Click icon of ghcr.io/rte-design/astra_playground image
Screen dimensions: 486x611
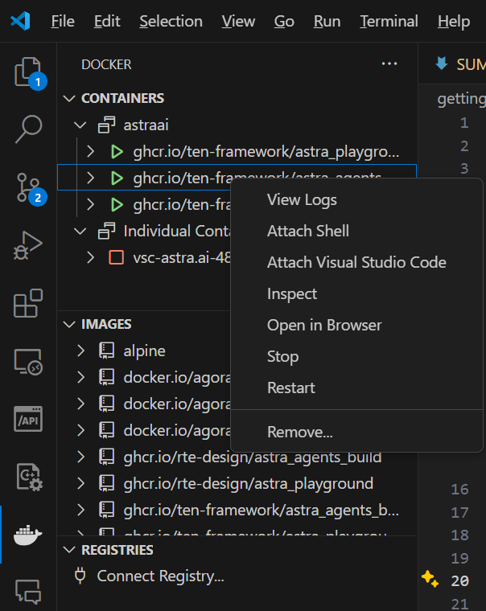click(x=106, y=484)
